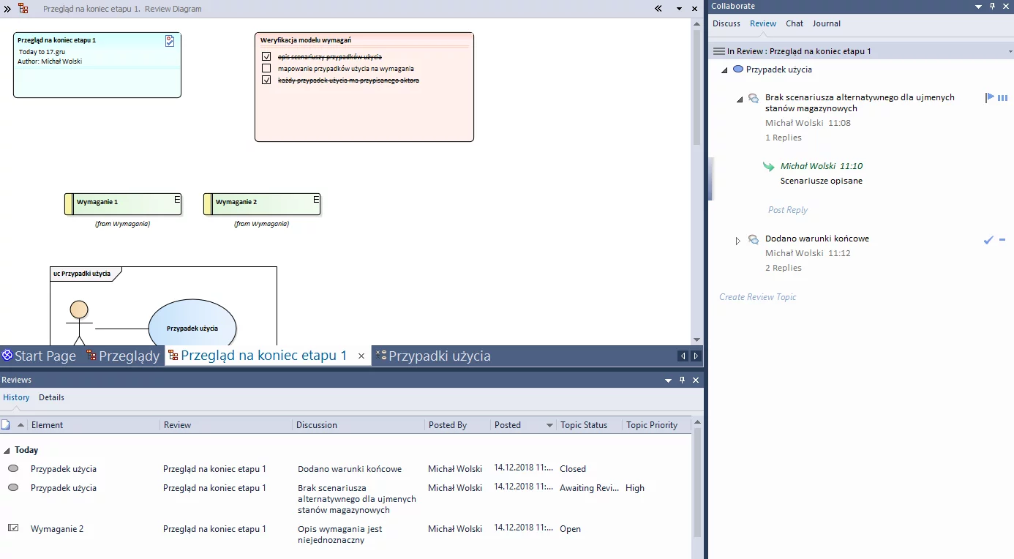Check mapowanie przypadków użycia na wymagania
This screenshot has width=1014, height=559.
click(x=268, y=68)
